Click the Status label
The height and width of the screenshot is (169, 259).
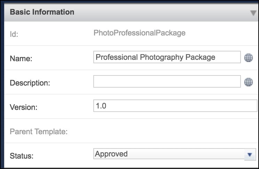[x=22, y=156]
